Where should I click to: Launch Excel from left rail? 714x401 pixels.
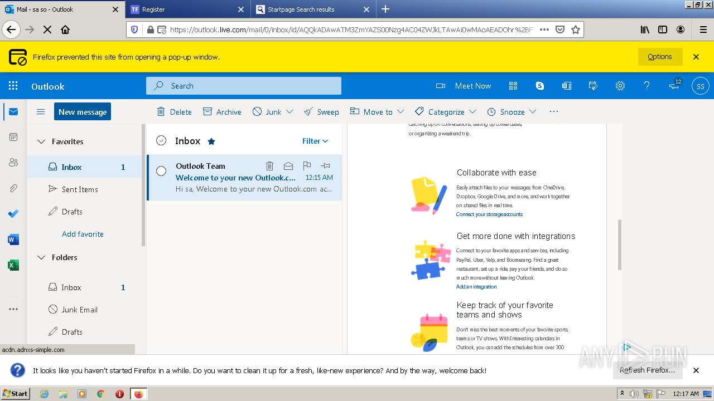(13, 265)
